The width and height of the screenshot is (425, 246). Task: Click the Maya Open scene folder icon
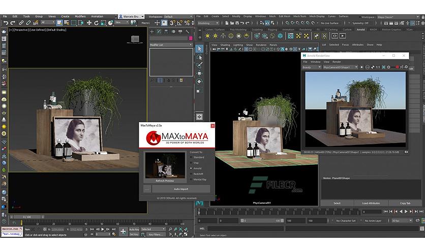tap(232, 23)
